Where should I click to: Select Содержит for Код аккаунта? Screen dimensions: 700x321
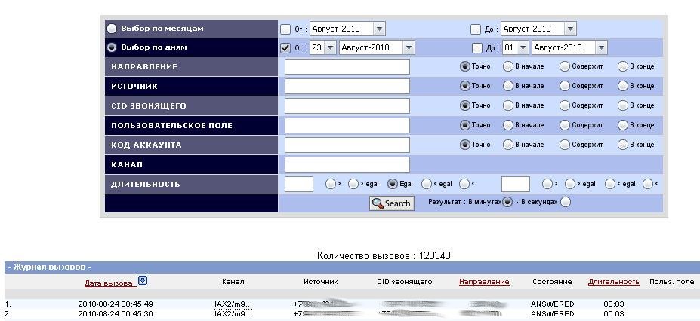coord(565,145)
